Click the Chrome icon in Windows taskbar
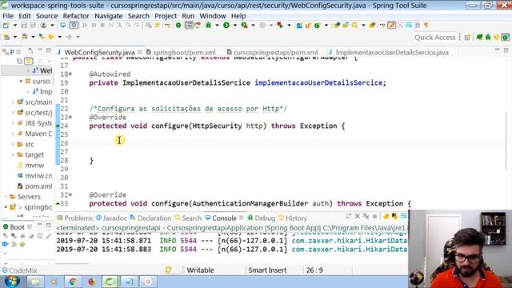Viewport: 512px width, 288px height. click(x=73, y=282)
